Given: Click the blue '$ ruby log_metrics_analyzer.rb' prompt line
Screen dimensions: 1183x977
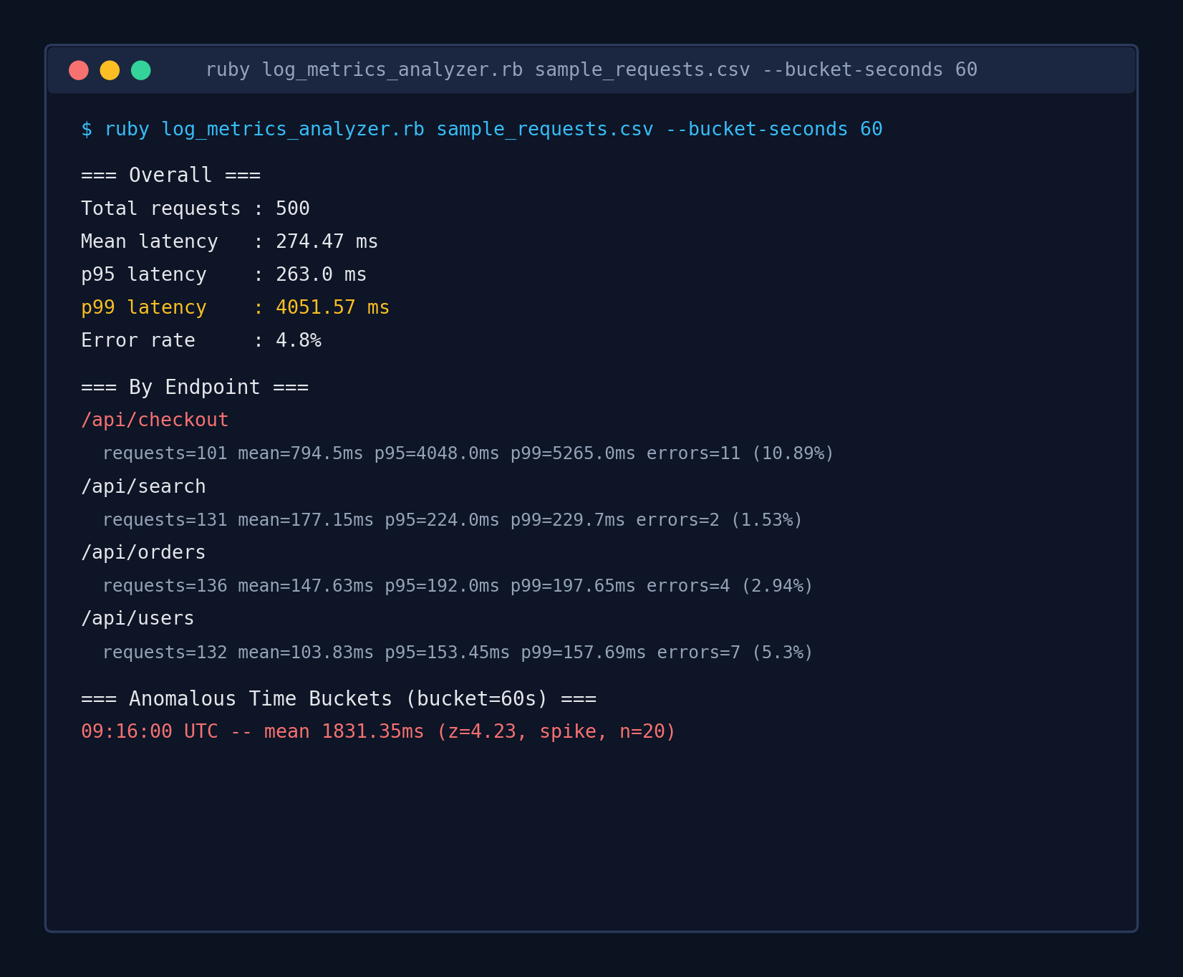Looking at the screenshot, I should 482,130.
